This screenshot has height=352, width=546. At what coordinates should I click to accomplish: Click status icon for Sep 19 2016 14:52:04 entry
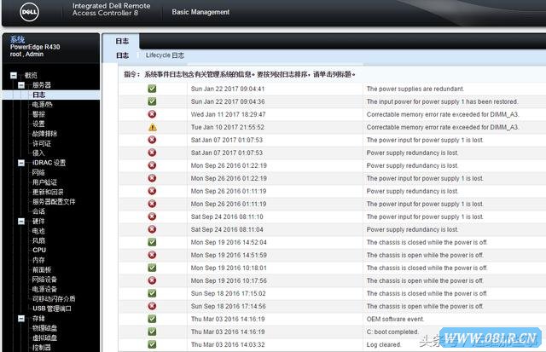tap(152, 242)
